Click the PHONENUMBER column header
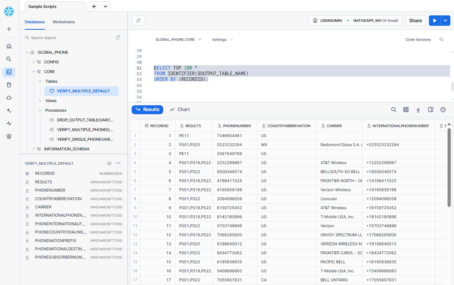This screenshot has height=285, width=454. tap(235, 126)
